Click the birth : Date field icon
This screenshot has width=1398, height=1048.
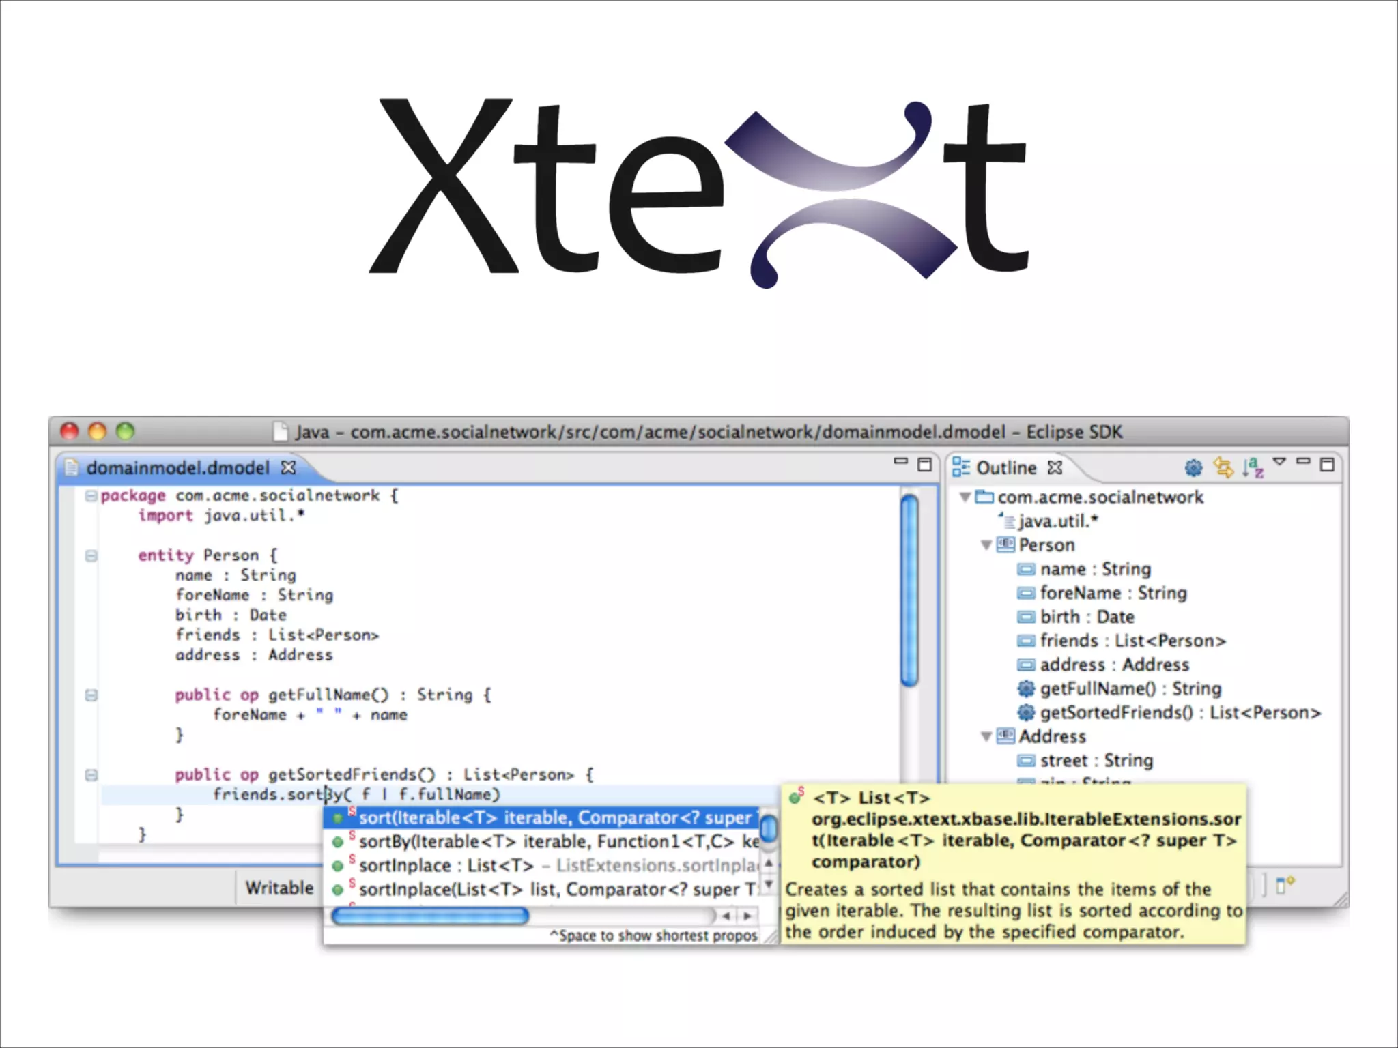pyautogui.click(x=1026, y=617)
